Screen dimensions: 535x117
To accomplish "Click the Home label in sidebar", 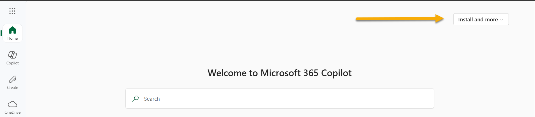I will 12,39.
